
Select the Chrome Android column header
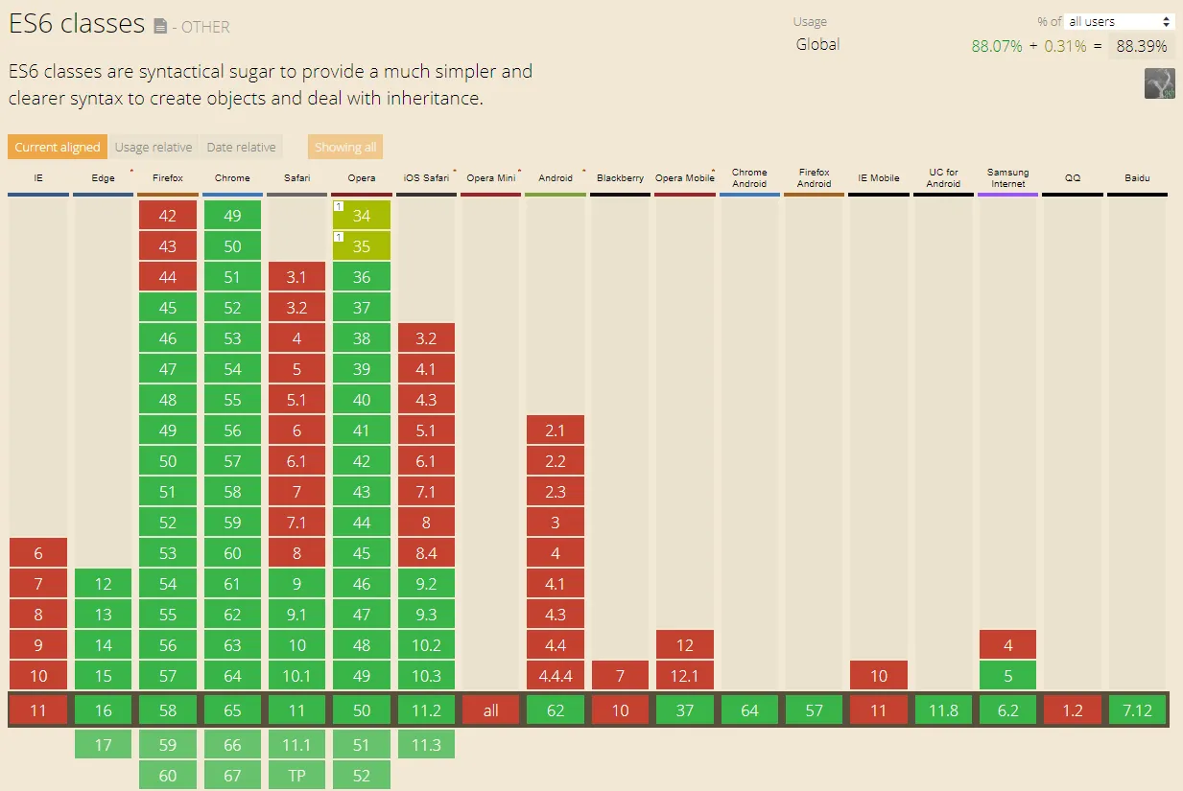click(749, 178)
